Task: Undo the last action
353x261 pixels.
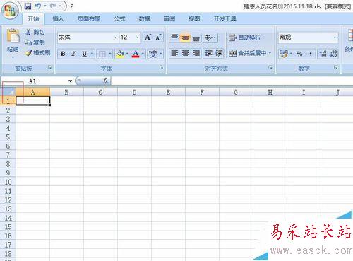Action: click(x=37, y=6)
